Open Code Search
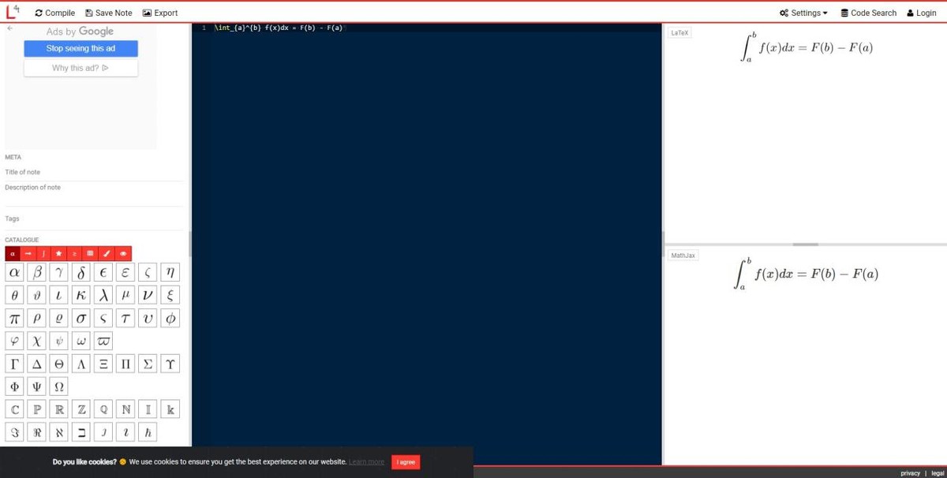 pyautogui.click(x=869, y=13)
